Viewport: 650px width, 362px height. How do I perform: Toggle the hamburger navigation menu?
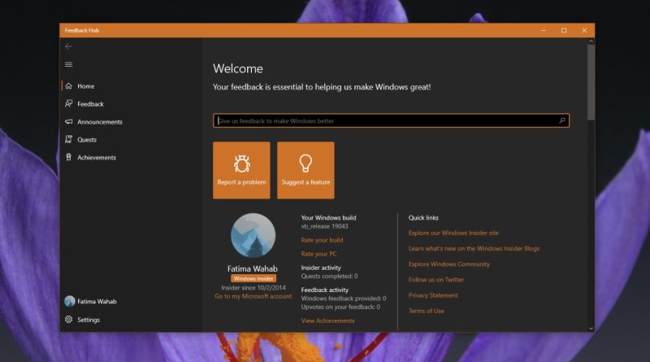69,64
